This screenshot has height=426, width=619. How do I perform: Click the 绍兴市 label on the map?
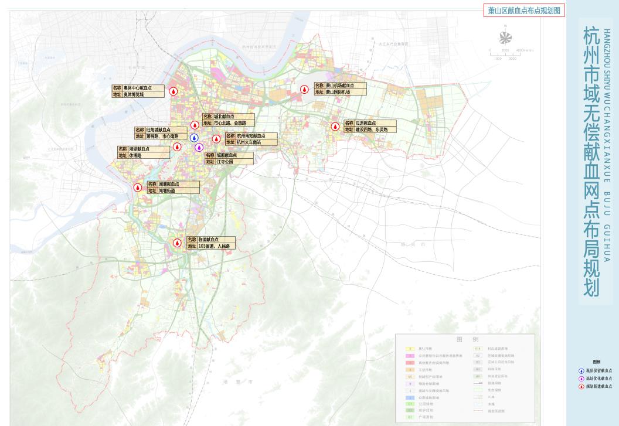point(413,244)
